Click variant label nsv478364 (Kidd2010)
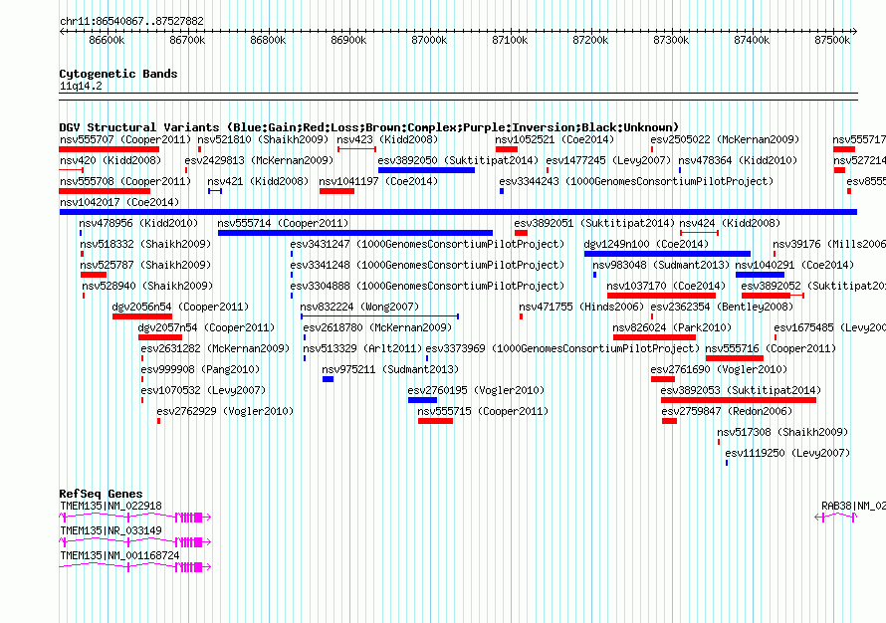This screenshot has width=886, height=623. [738, 160]
